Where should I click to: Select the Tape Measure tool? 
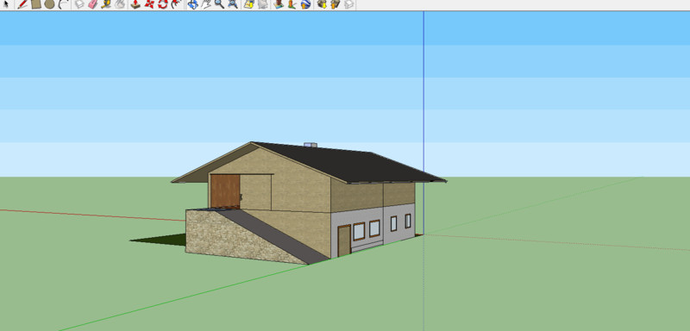click(x=106, y=4)
